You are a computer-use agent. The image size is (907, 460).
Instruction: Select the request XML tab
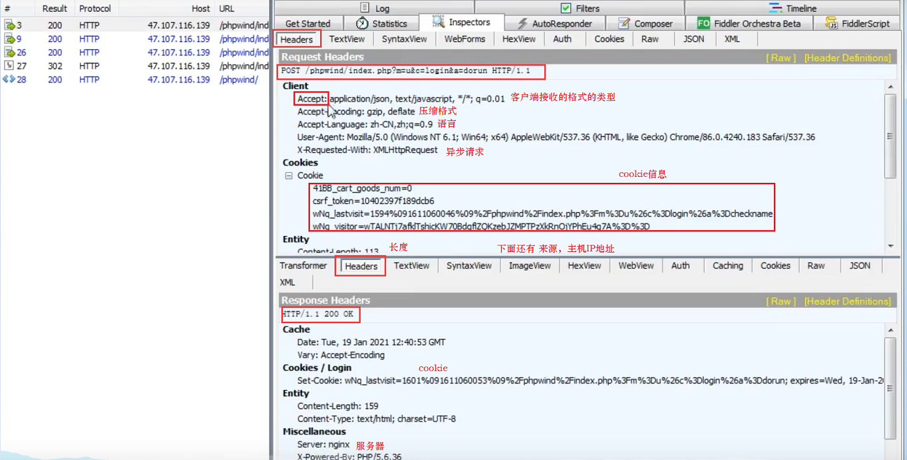pos(732,39)
